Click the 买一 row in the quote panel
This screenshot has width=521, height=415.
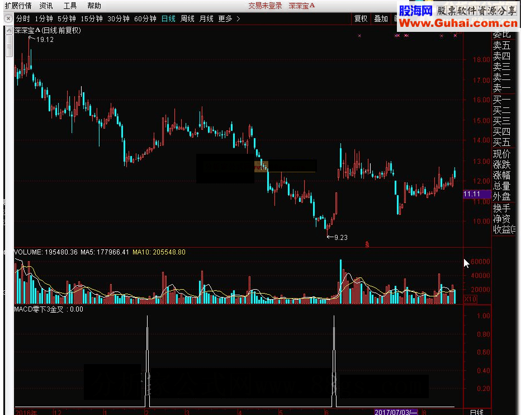point(501,100)
